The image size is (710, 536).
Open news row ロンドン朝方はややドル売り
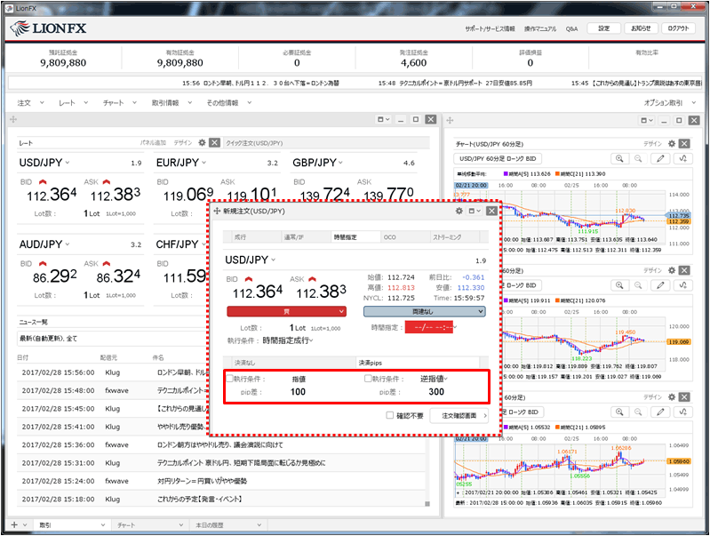222,445
